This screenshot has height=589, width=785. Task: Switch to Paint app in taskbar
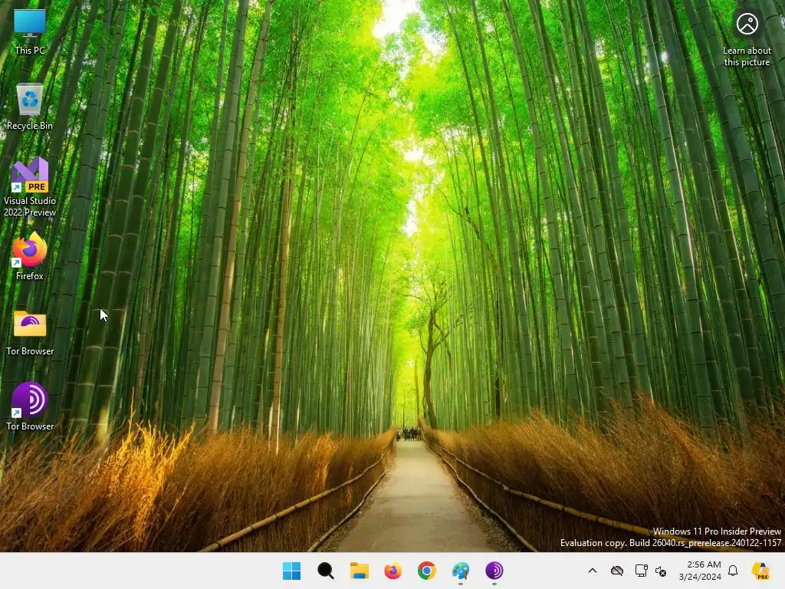(x=461, y=571)
